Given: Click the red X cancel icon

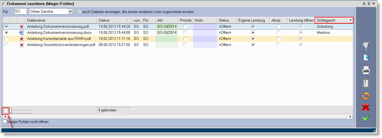Looking at the screenshot, I should (366, 107).
